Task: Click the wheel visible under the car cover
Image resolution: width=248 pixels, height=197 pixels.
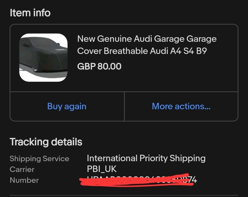Action: pos(35,69)
